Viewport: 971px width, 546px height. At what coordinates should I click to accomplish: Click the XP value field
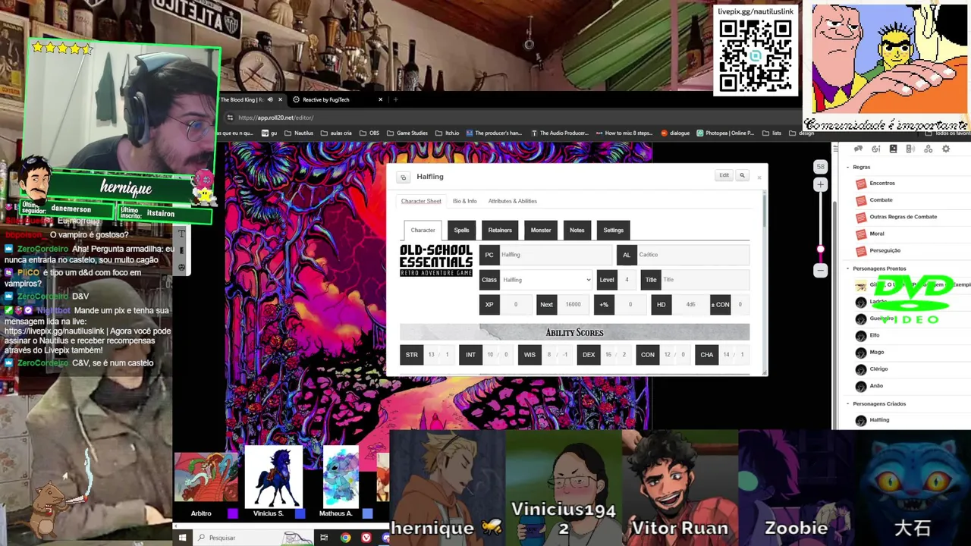tap(516, 304)
